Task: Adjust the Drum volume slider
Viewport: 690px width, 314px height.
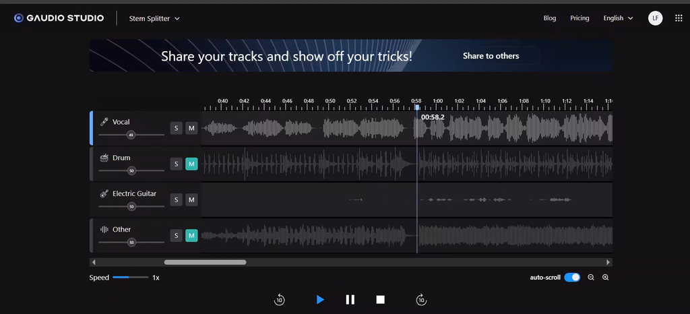Action: coord(131,170)
